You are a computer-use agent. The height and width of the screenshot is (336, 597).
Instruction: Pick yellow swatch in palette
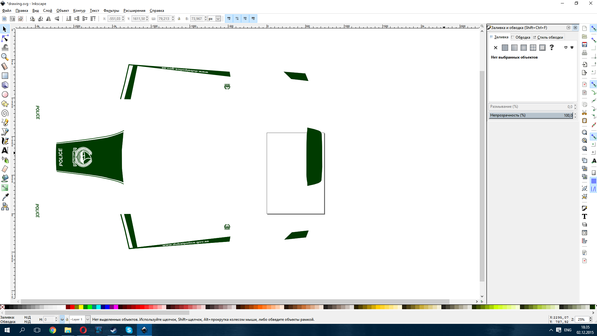(x=81, y=307)
